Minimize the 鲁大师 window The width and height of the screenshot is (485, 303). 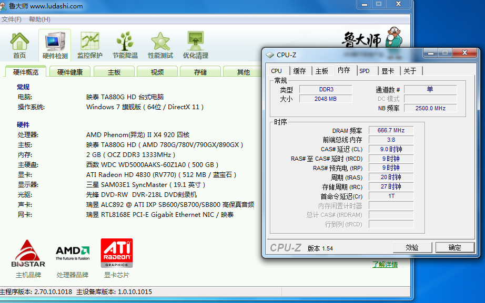click(x=365, y=4)
